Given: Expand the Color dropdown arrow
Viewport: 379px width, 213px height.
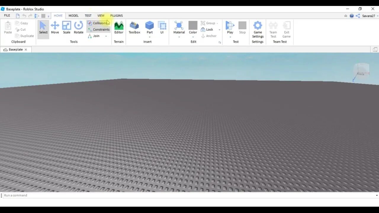Looking at the screenshot, I should tap(193, 37).
